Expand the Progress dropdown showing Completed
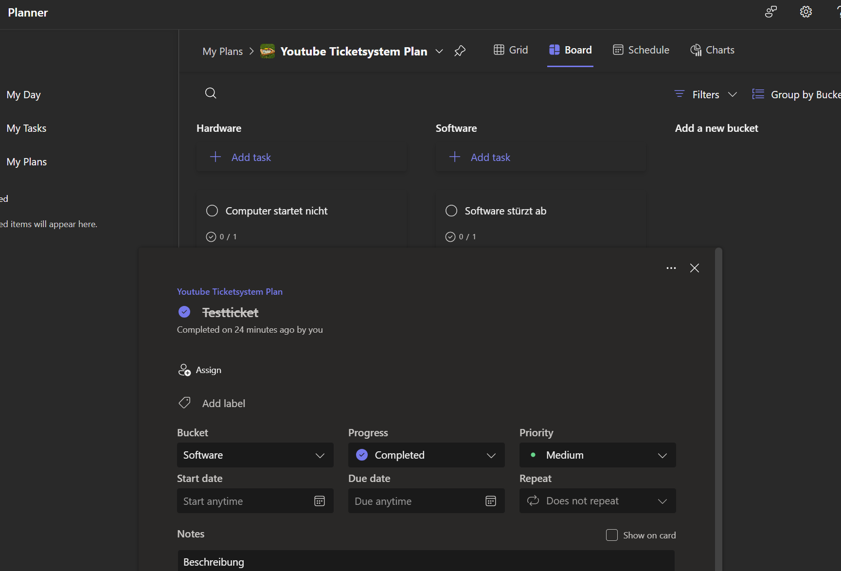Image resolution: width=841 pixels, height=571 pixels. pos(426,455)
